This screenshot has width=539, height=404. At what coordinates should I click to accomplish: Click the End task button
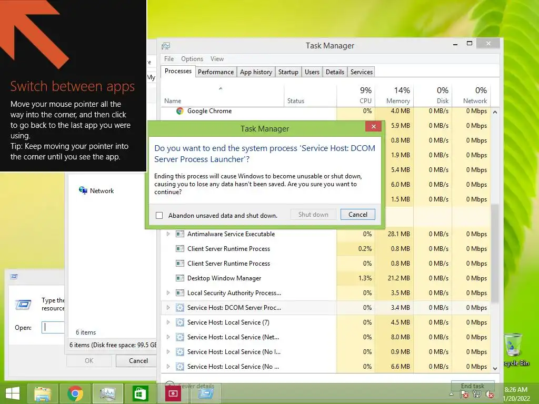(473, 386)
